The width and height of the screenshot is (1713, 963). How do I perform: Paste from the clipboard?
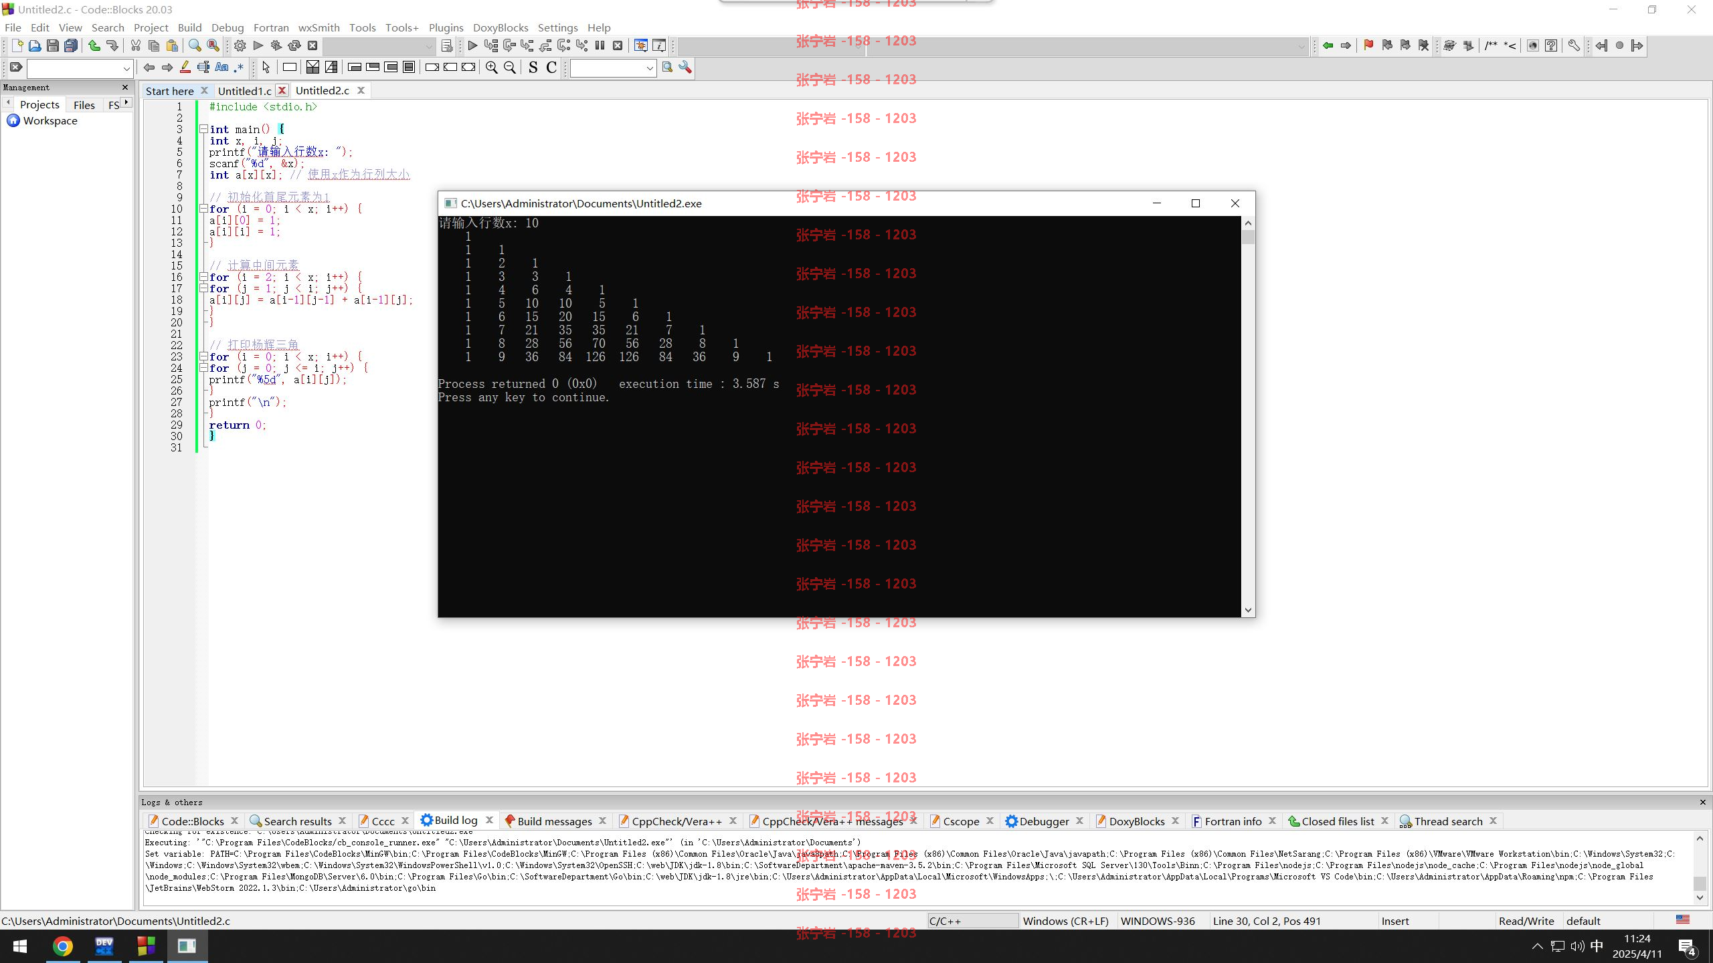(172, 45)
